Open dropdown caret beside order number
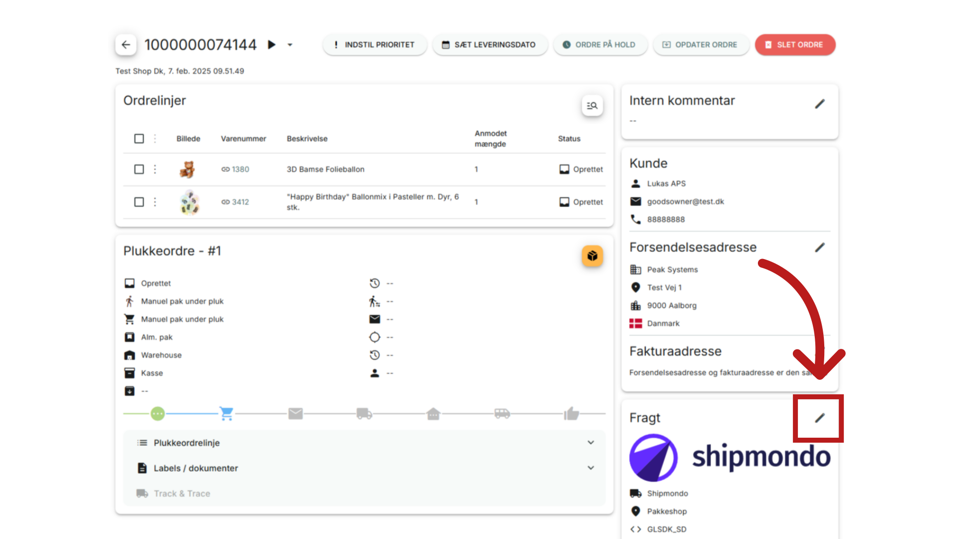 (290, 45)
